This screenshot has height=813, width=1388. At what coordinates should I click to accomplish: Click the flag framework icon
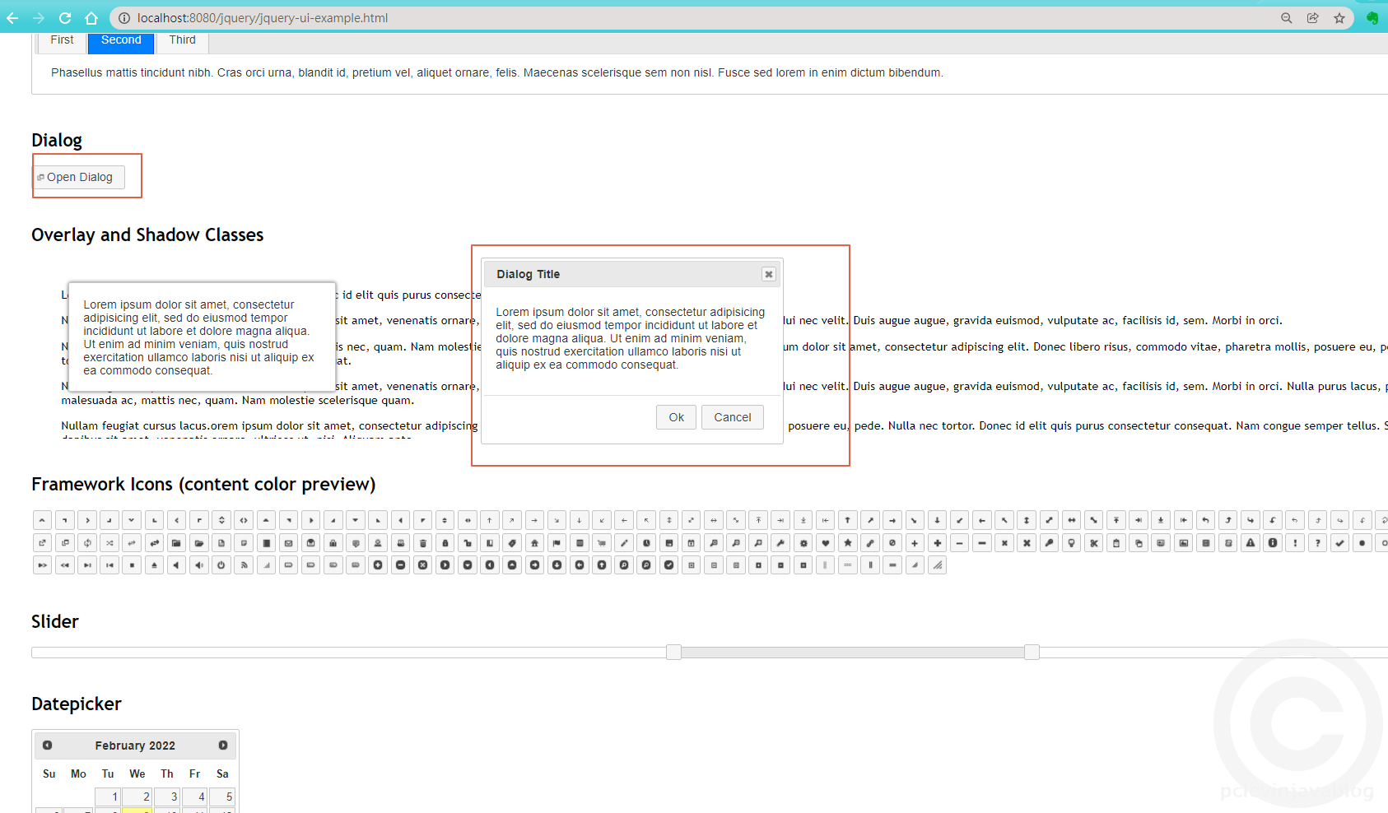557,543
